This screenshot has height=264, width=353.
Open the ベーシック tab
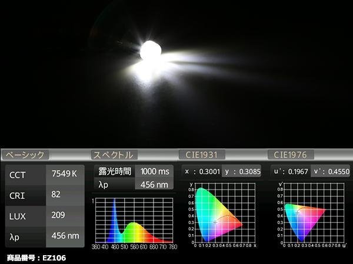25,155
